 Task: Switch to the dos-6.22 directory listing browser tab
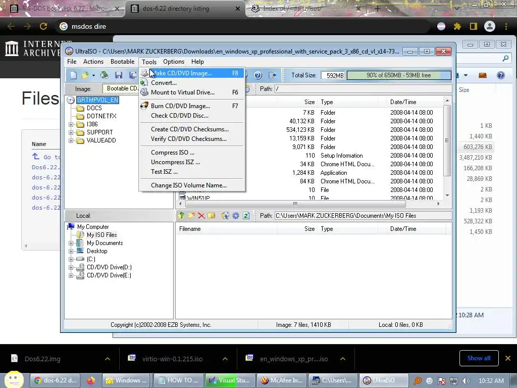[185, 9]
